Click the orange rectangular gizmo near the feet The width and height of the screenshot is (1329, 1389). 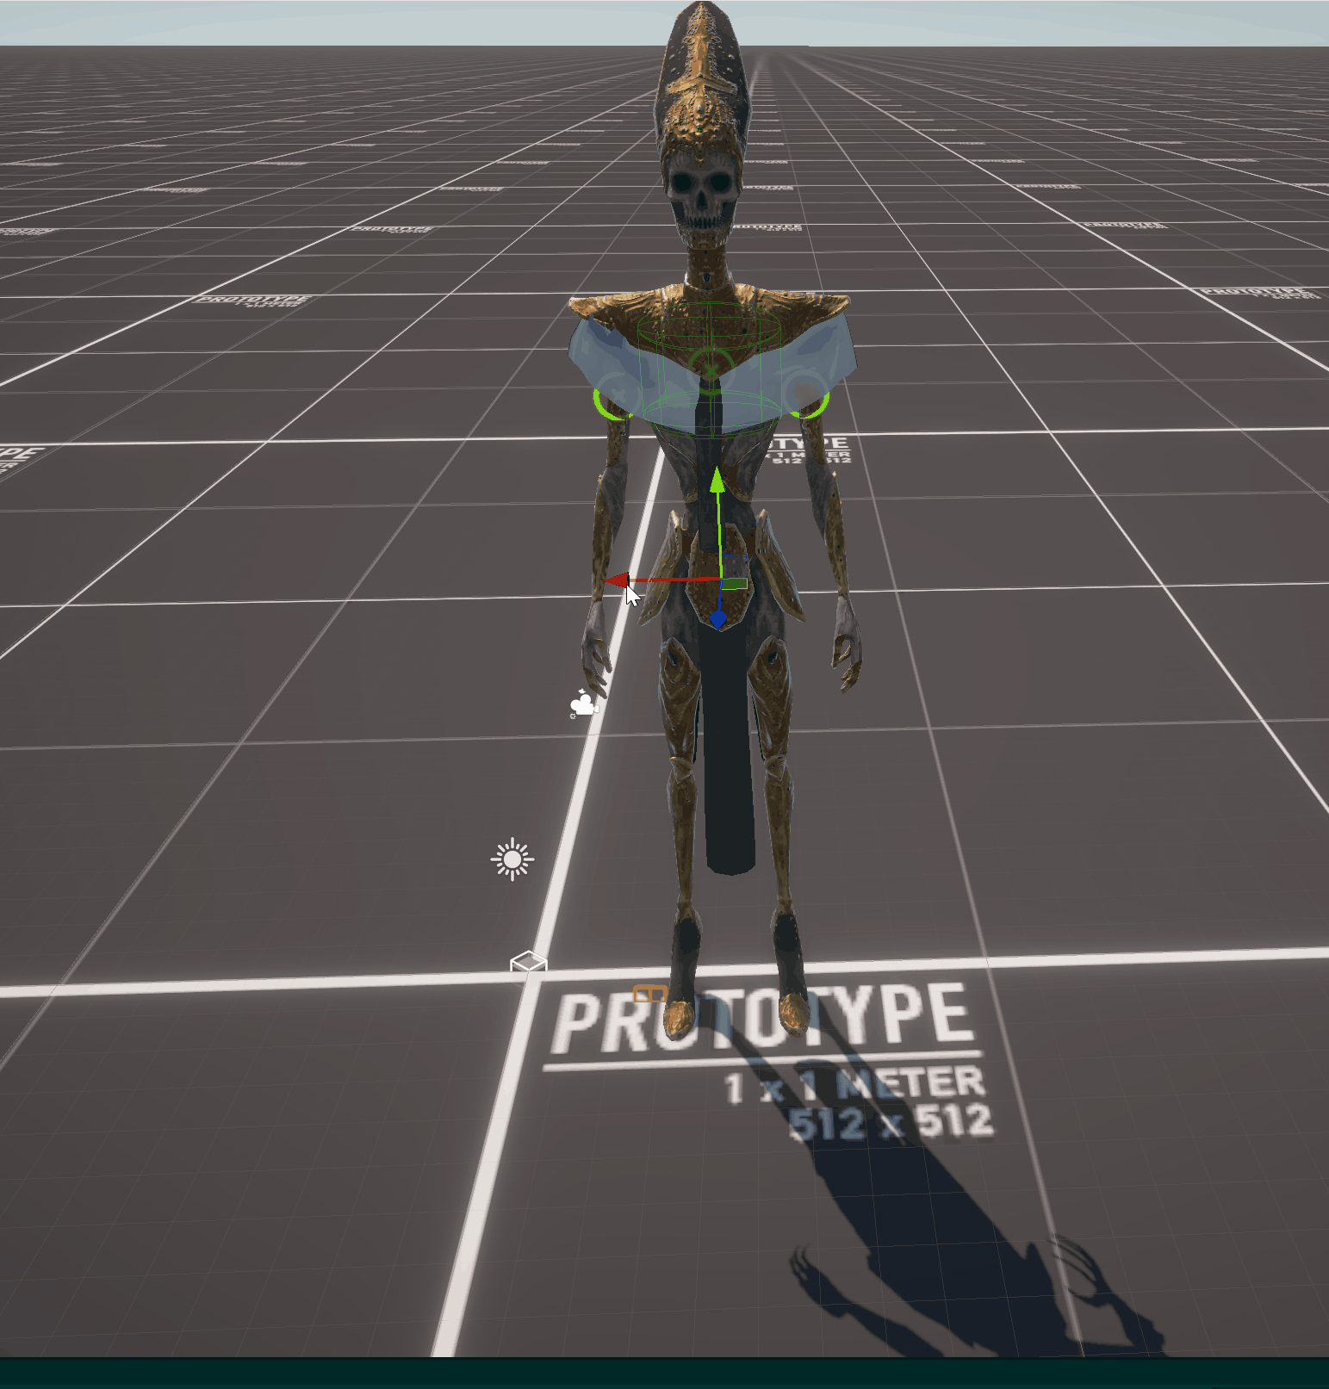coord(649,994)
